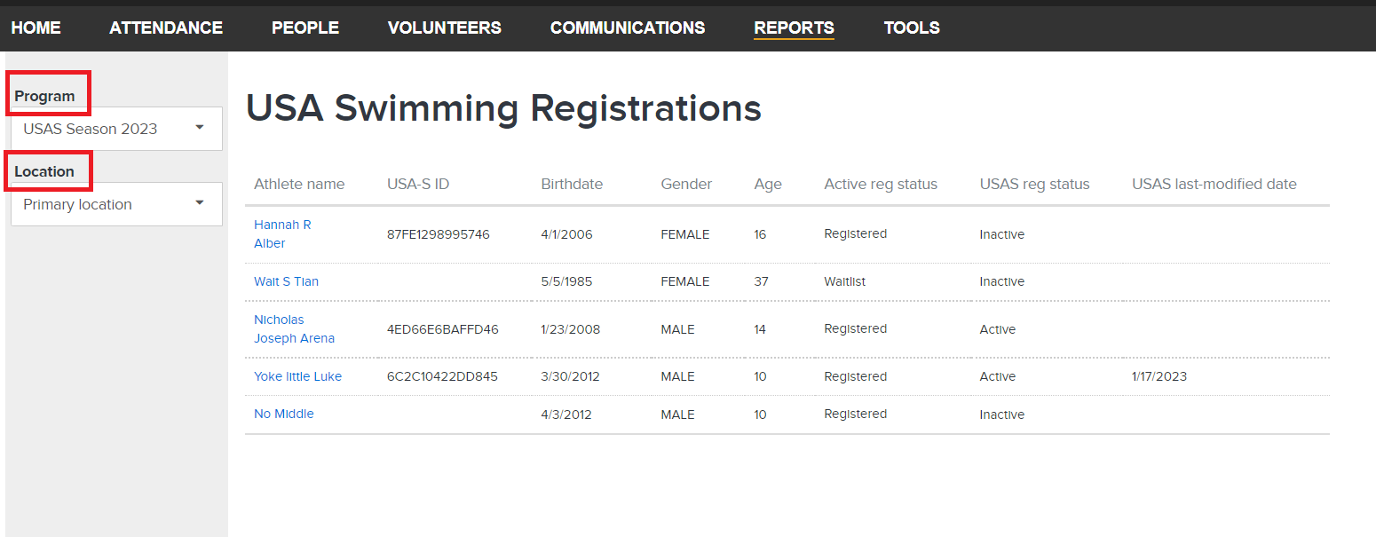Select the USA-S ID 6C2C10422DD845
Image resolution: width=1376 pixels, height=537 pixels.
[442, 376]
